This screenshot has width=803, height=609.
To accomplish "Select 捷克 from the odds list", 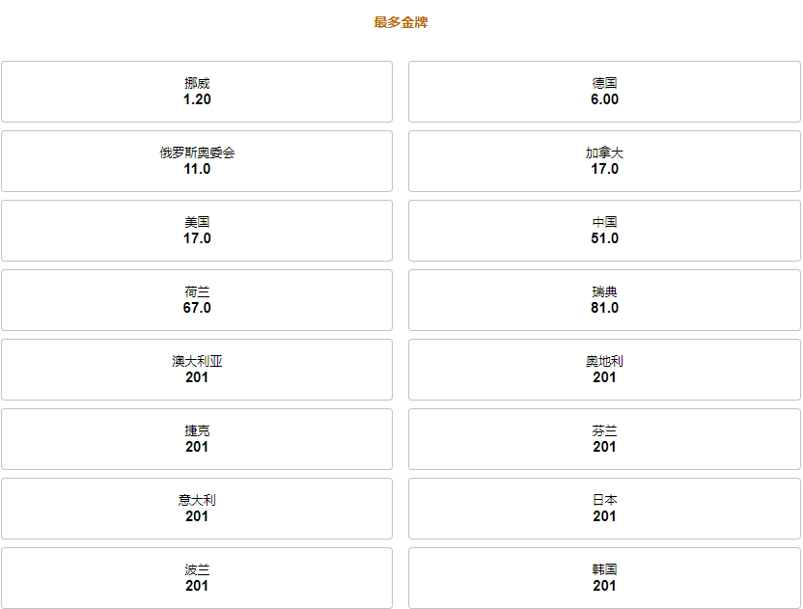I will point(198,439).
